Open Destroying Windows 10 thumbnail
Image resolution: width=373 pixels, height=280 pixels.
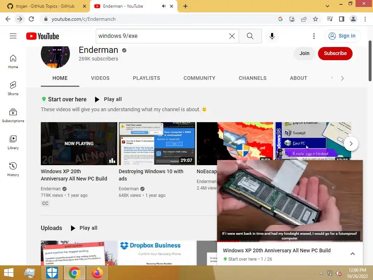click(157, 144)
